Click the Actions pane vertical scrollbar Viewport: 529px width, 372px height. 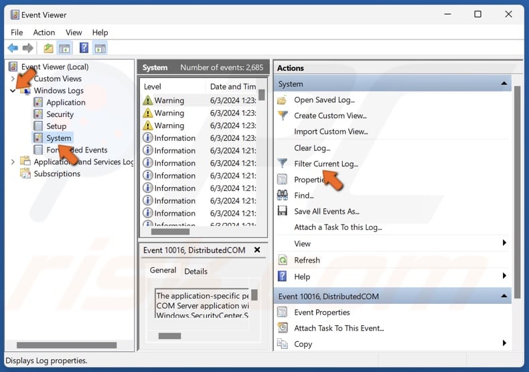[x=517, y=192]
